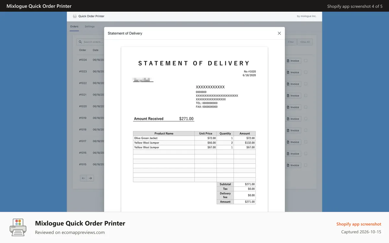Image resolution: width=389 pixels, height=243 pixels.
Task: Click order number #1018 in list
Action: tap(83, 130)
